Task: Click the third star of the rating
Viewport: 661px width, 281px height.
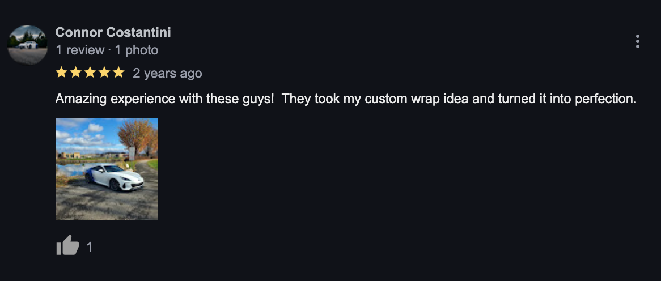Action: click(90, 73)
